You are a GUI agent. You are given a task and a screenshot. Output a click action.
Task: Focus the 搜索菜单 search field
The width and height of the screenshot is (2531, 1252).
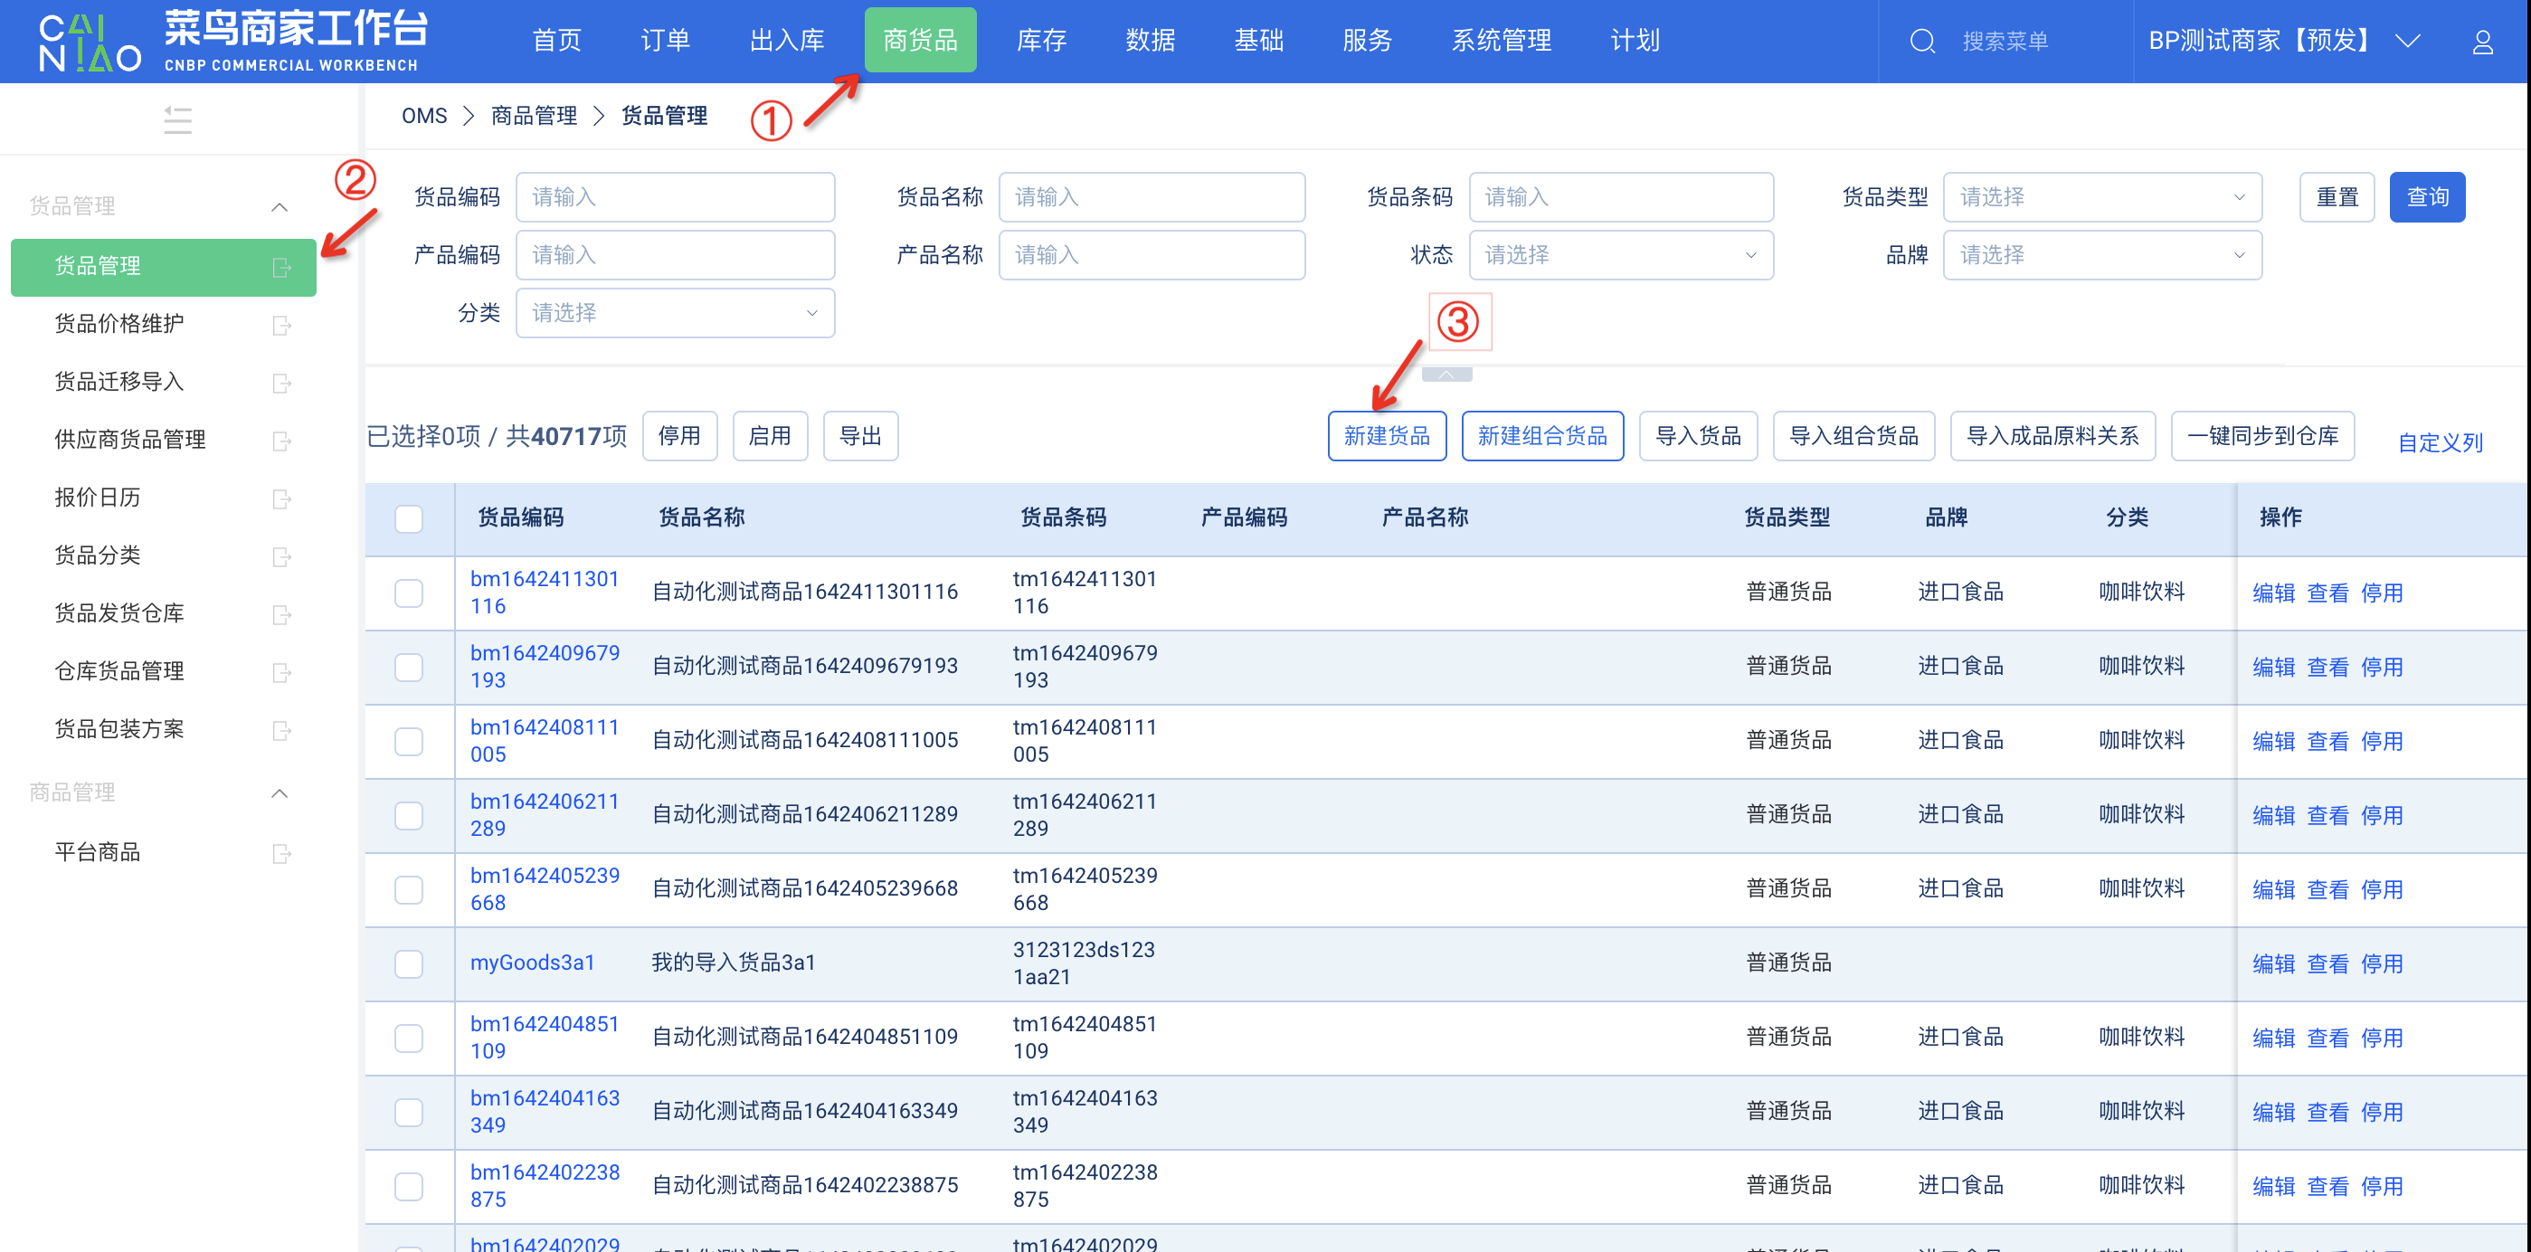pyautogui.click(x=2005, y=42)
